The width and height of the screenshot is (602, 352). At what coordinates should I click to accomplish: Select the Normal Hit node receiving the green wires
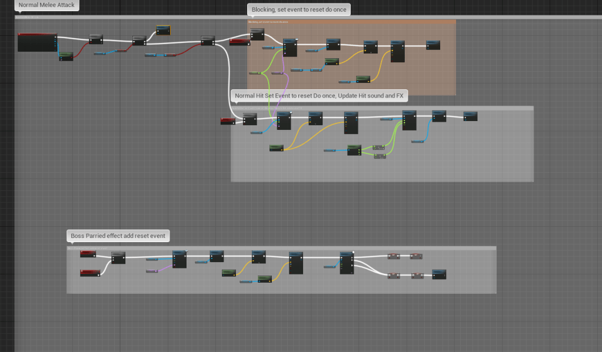coord(409,120)
